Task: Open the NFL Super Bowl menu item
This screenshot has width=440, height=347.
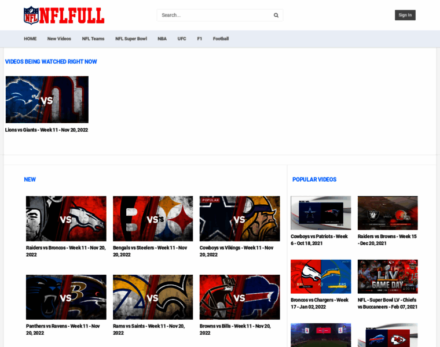Action: 131,39
